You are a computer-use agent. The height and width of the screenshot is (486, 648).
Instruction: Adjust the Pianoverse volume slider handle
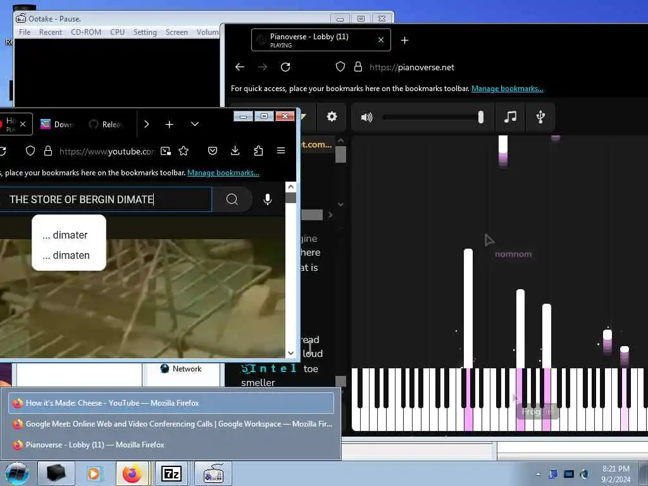[481, 117]
